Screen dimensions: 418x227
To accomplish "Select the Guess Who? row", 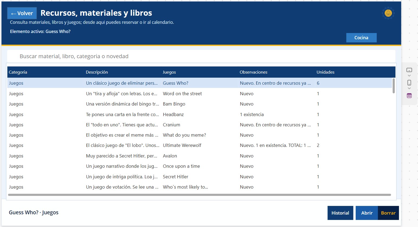I will click(200, 83).
